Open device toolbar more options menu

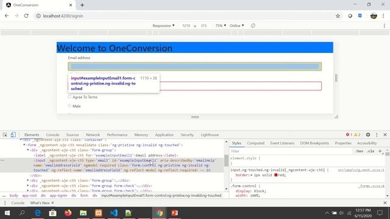pyautogui.click(x=385, y=26)
